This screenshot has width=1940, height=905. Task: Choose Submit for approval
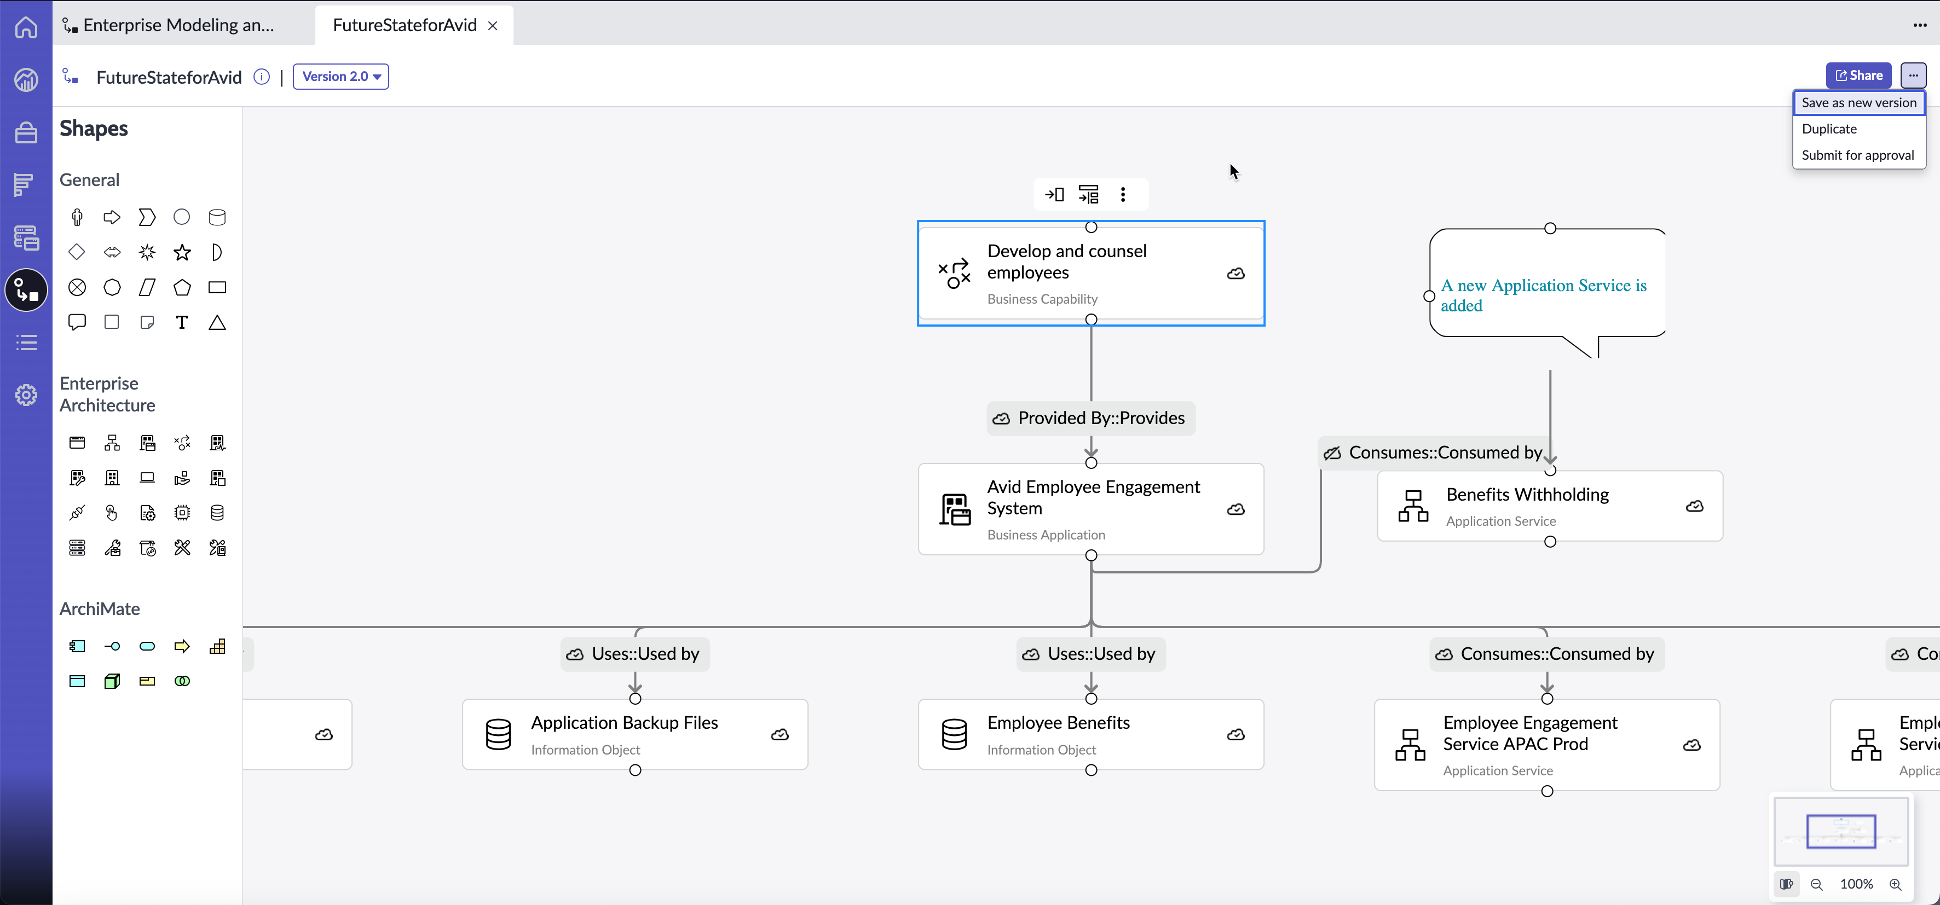point(1858,155)
